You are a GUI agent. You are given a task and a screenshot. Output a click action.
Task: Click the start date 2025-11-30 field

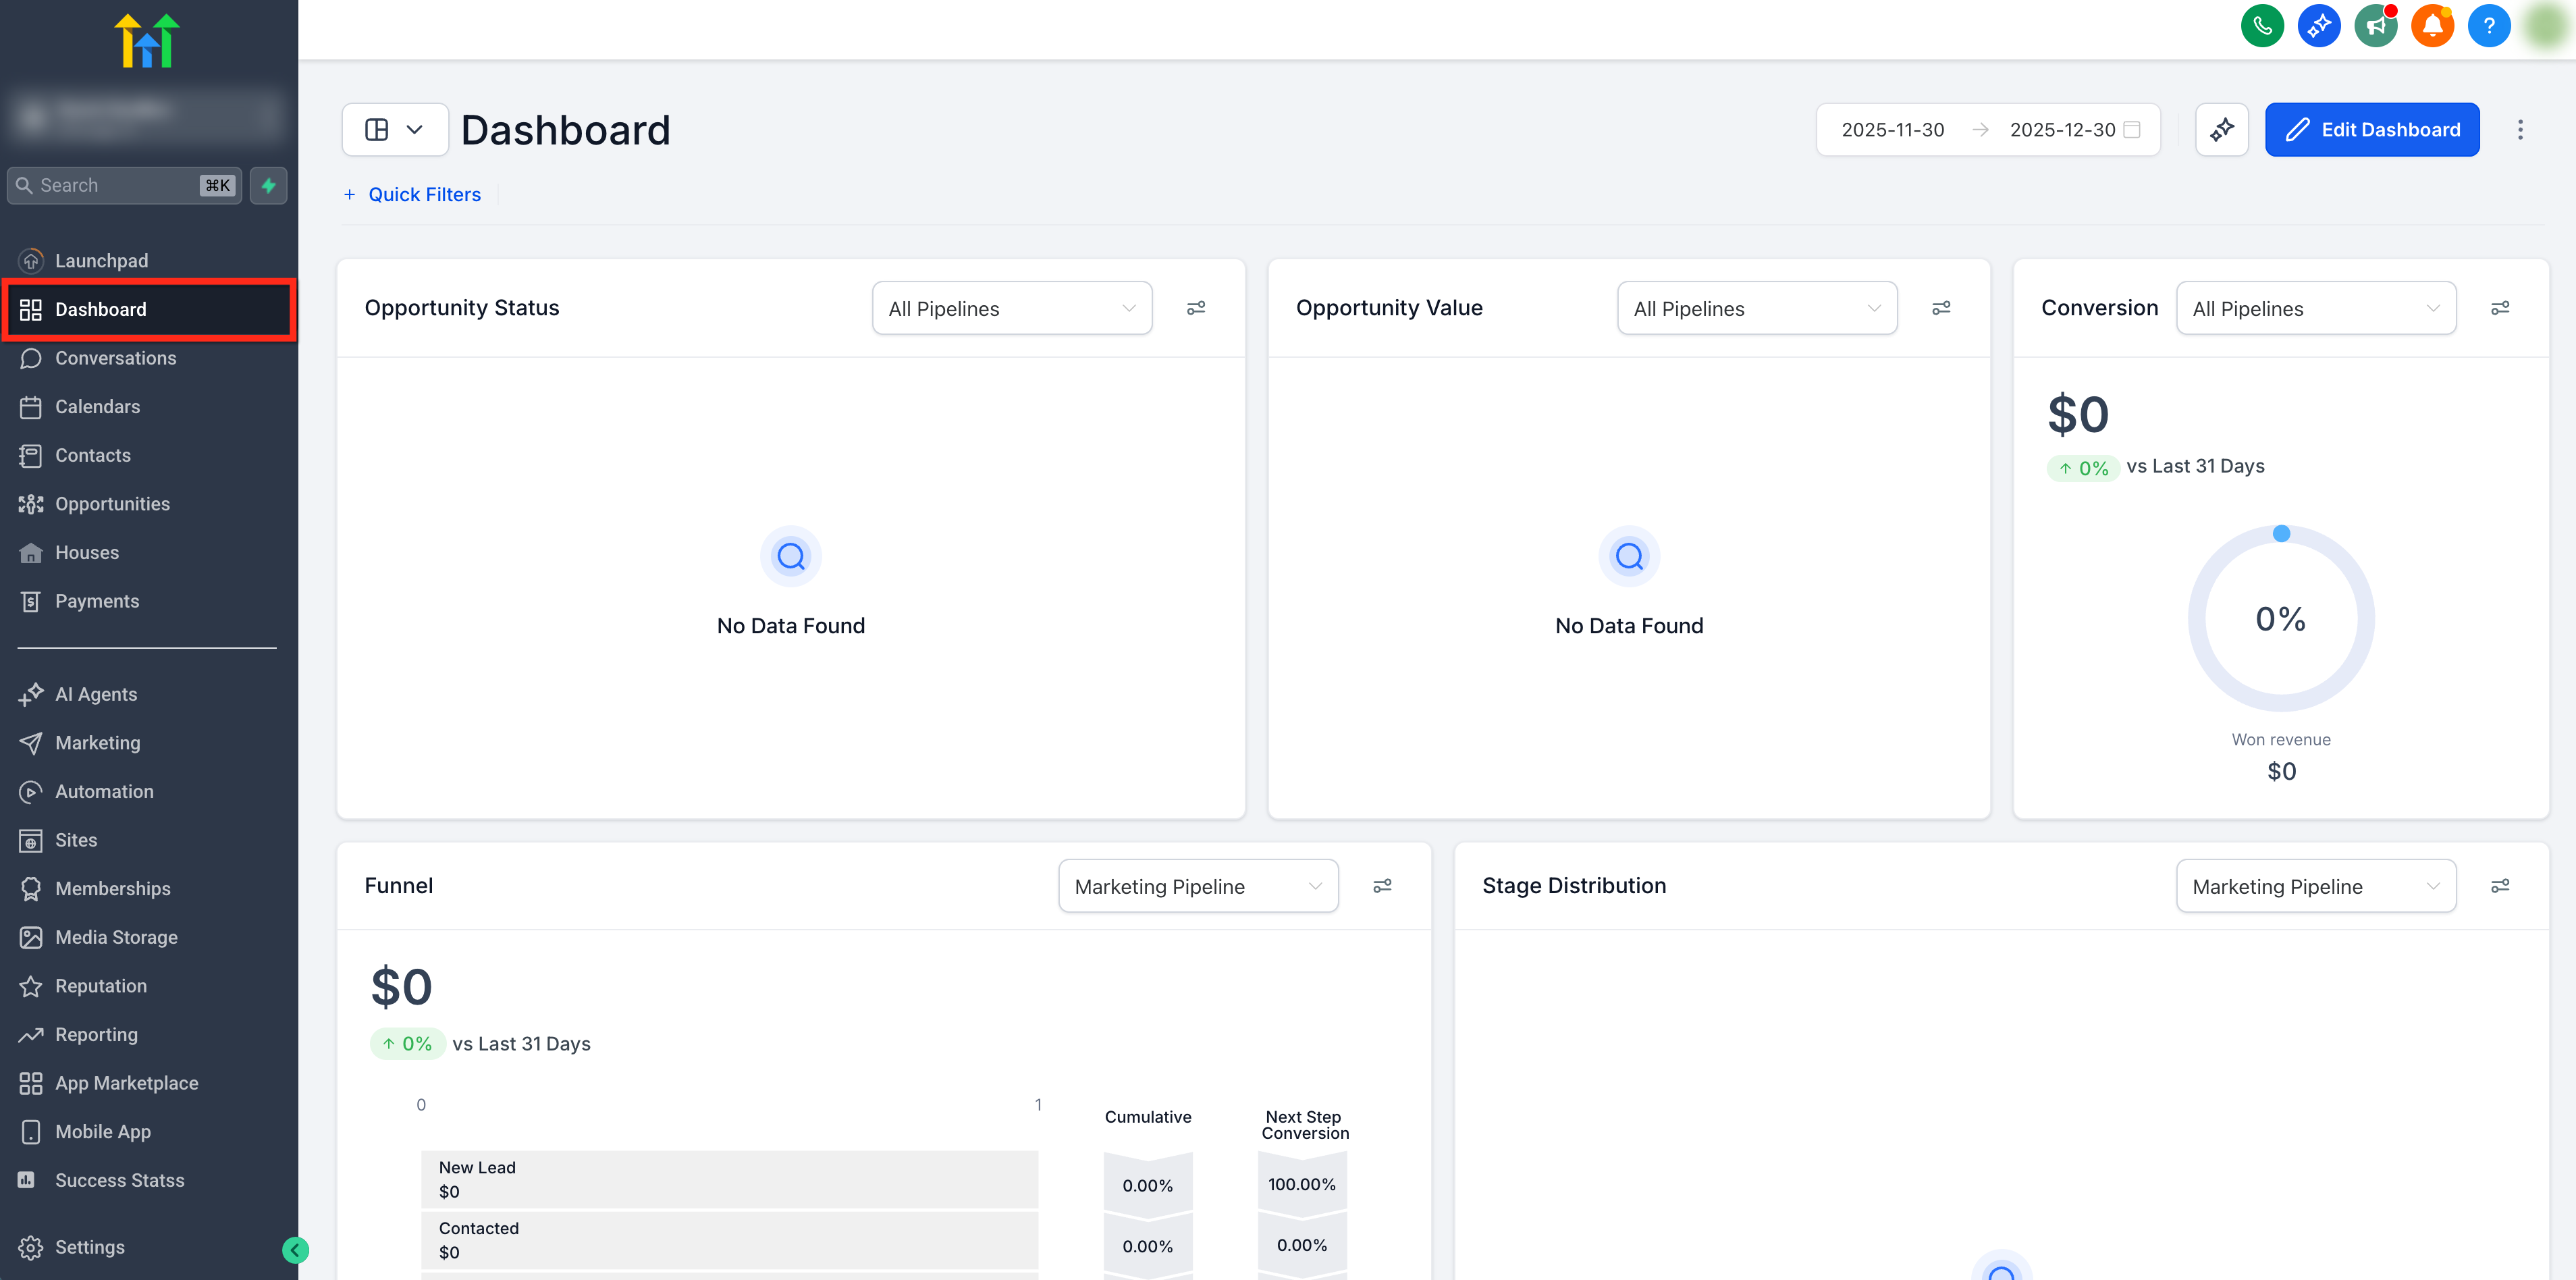click(x=1892, y=130)
